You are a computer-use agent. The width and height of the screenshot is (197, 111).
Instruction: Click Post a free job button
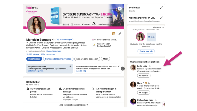click(146, 51)
